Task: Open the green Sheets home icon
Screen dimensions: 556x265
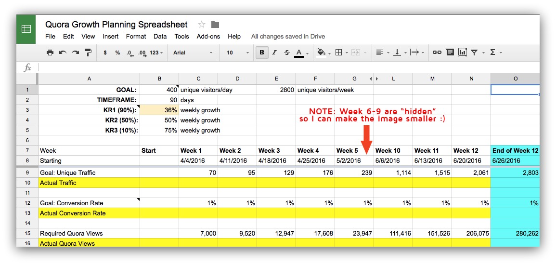Action: (x=26, y=29)
